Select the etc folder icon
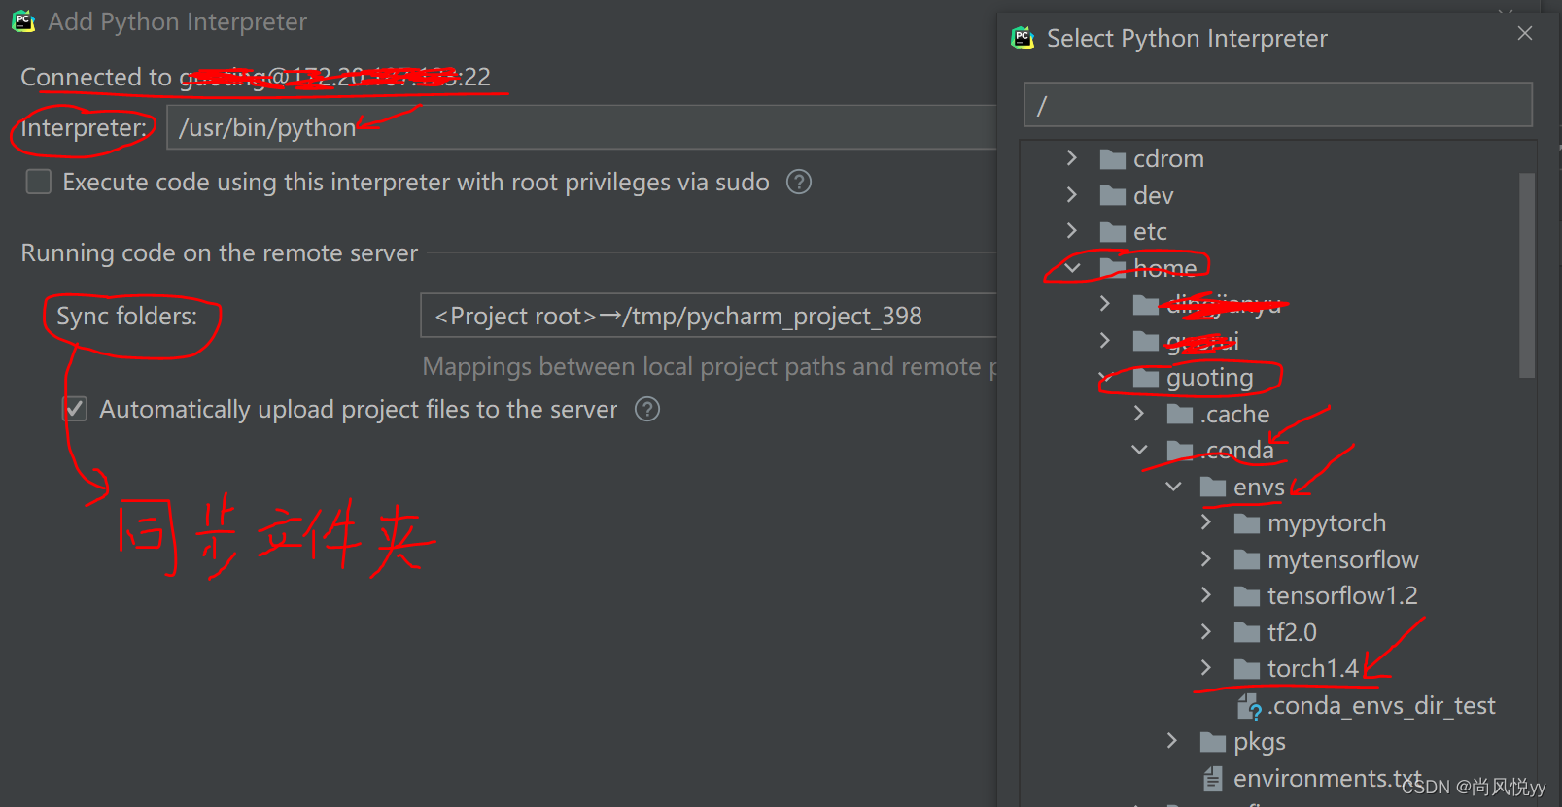This screenshot has height=807, width=1562. tap(1112, 232)
